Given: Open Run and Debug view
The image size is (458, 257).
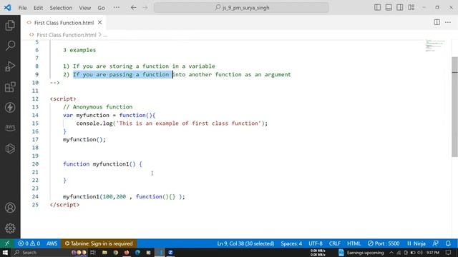Looking at the screenshot, I should (x=10, y=66).
